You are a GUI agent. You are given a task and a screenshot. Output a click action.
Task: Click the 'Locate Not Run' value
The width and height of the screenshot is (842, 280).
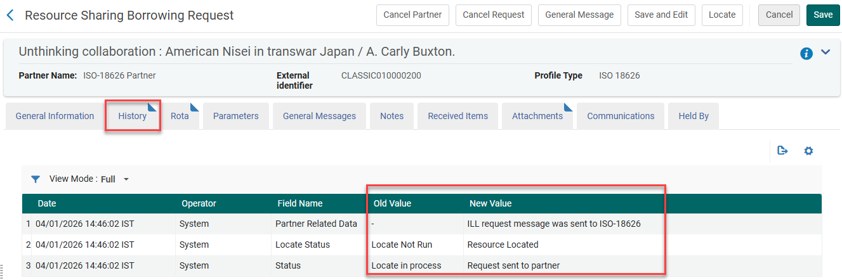tap(401, 245)
